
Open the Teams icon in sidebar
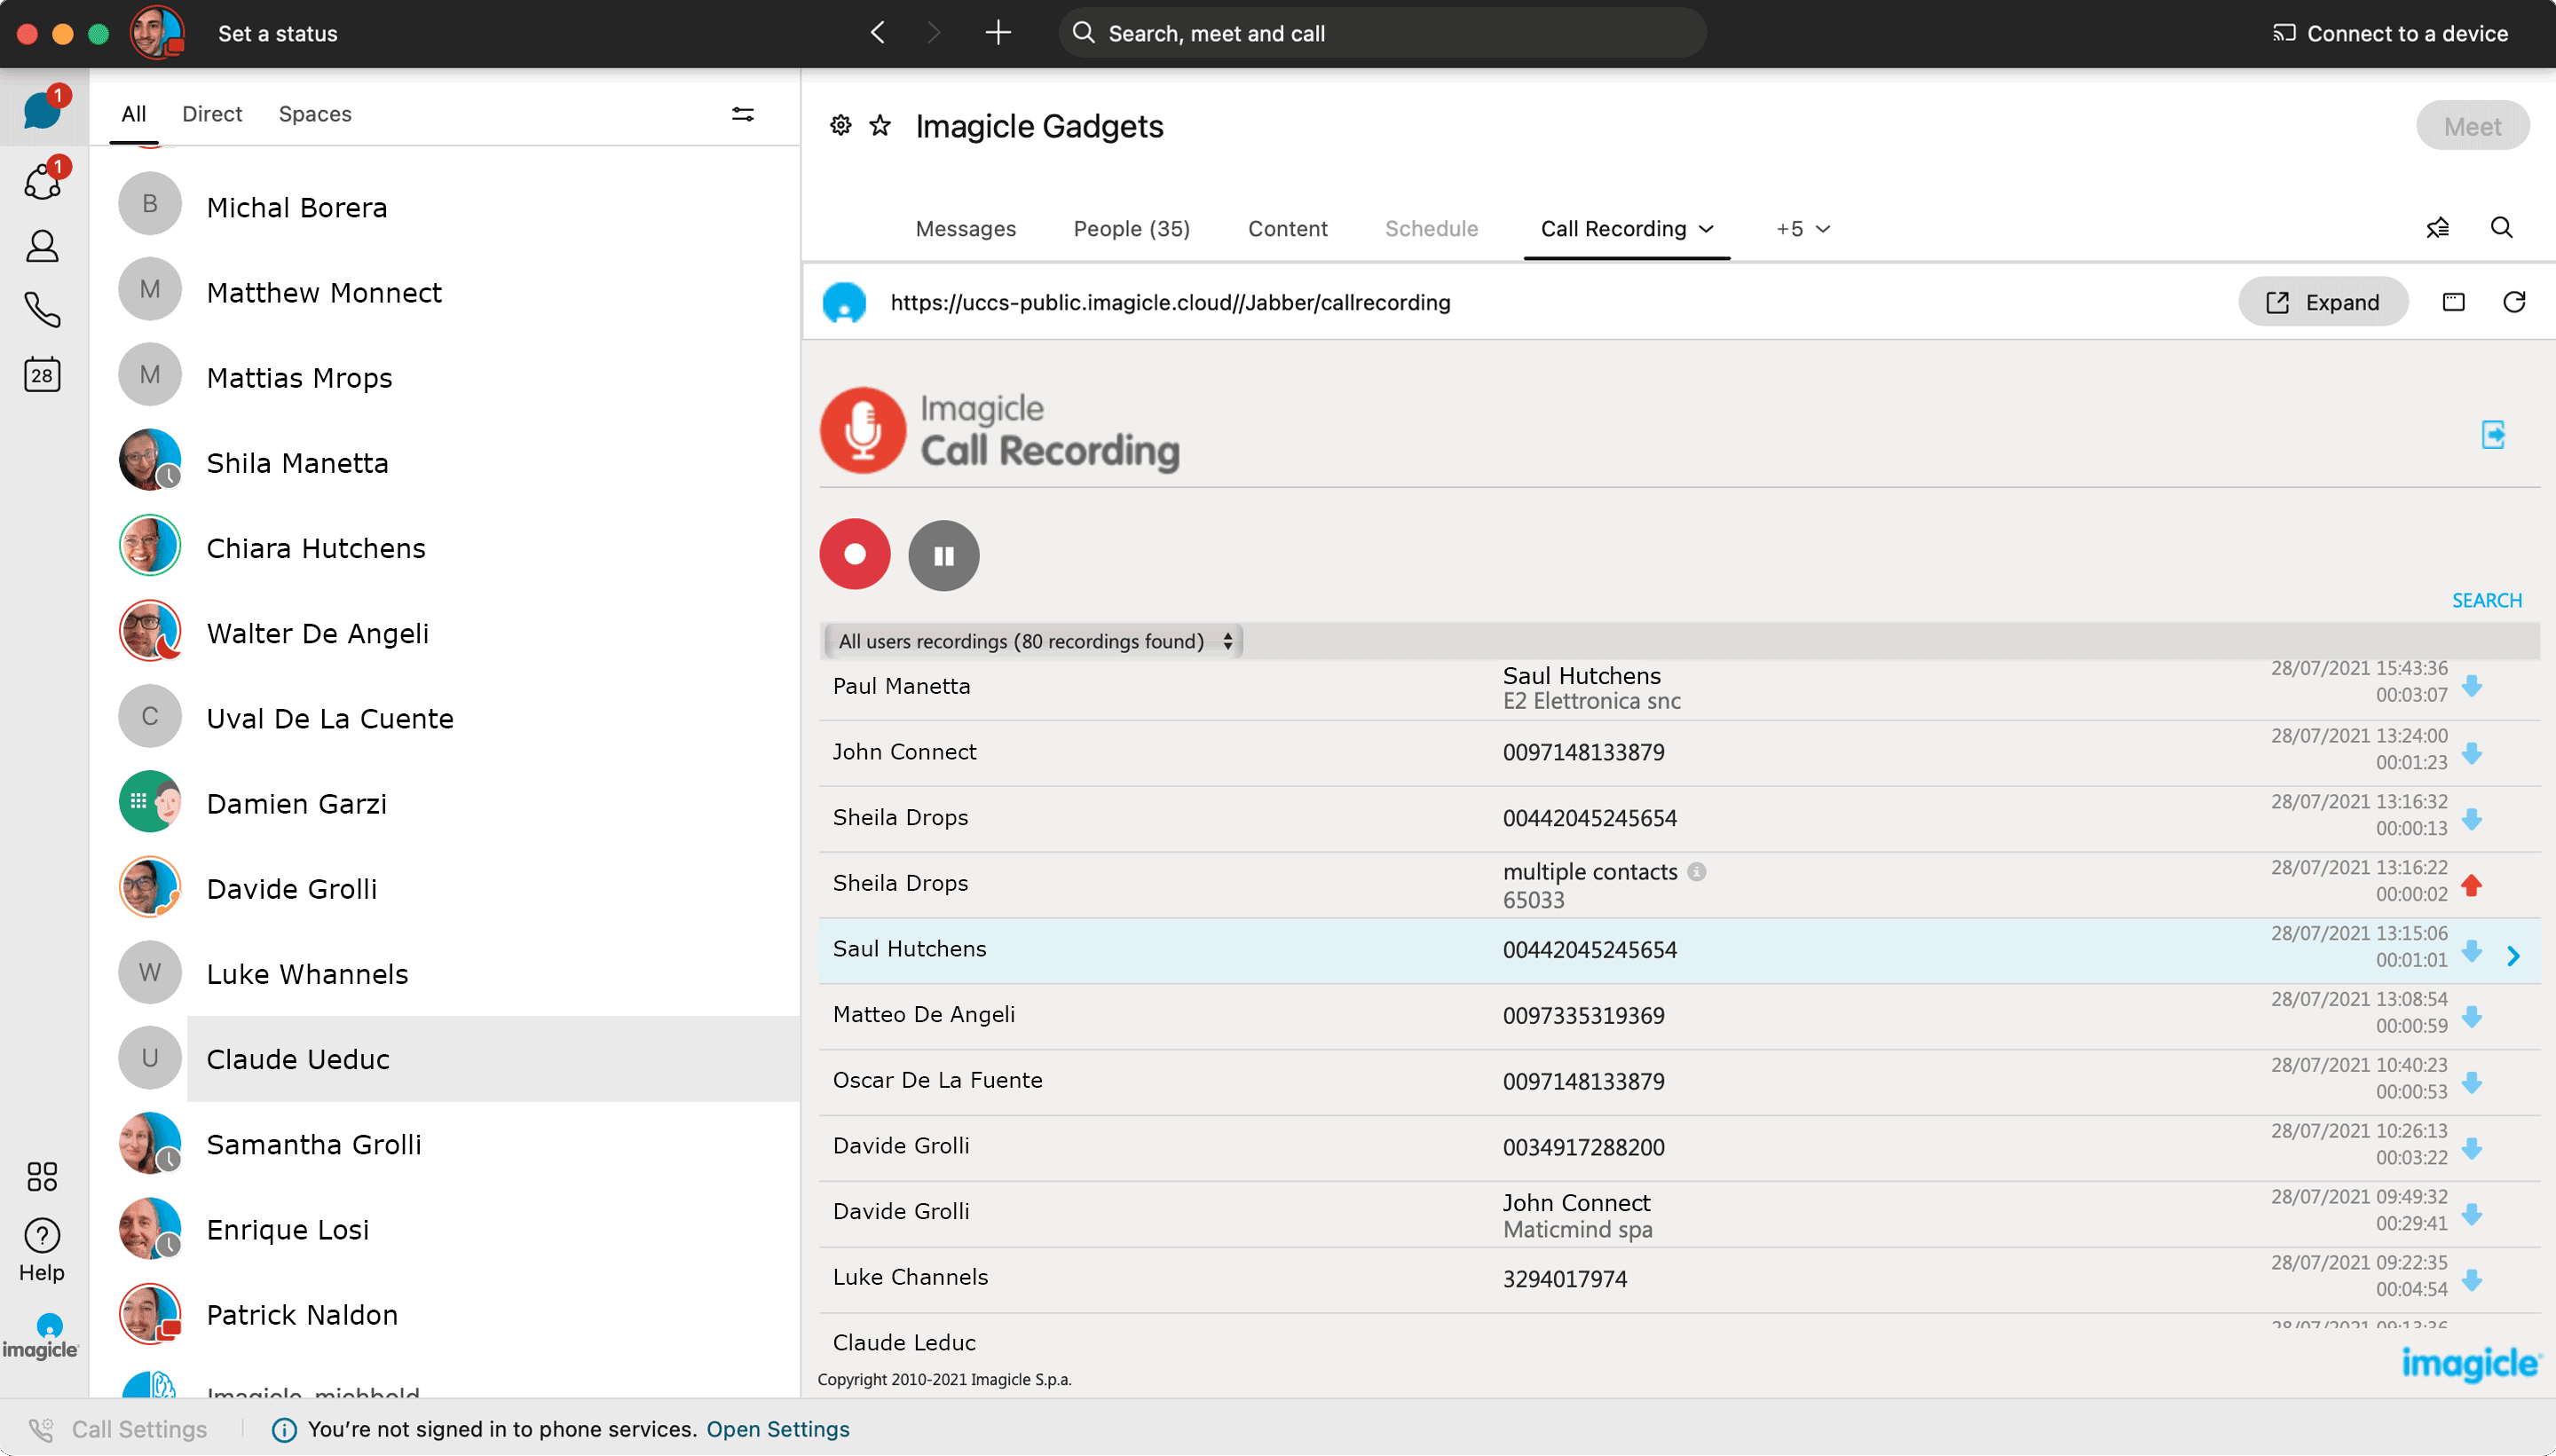pyautogui.click(x=42, y=182)
